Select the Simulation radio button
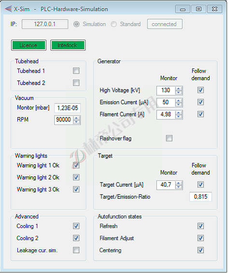Screen dimensions: 228x273 pyautogui.click(x=76, y=24)
